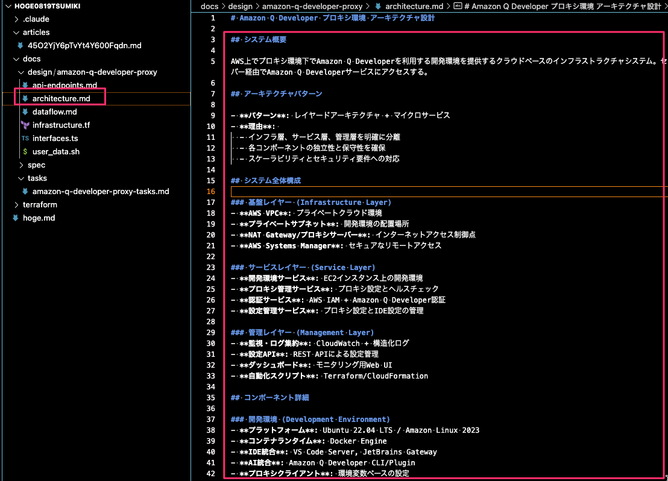
Task: Select the articles folder label
Action: [x=36, y=33]
